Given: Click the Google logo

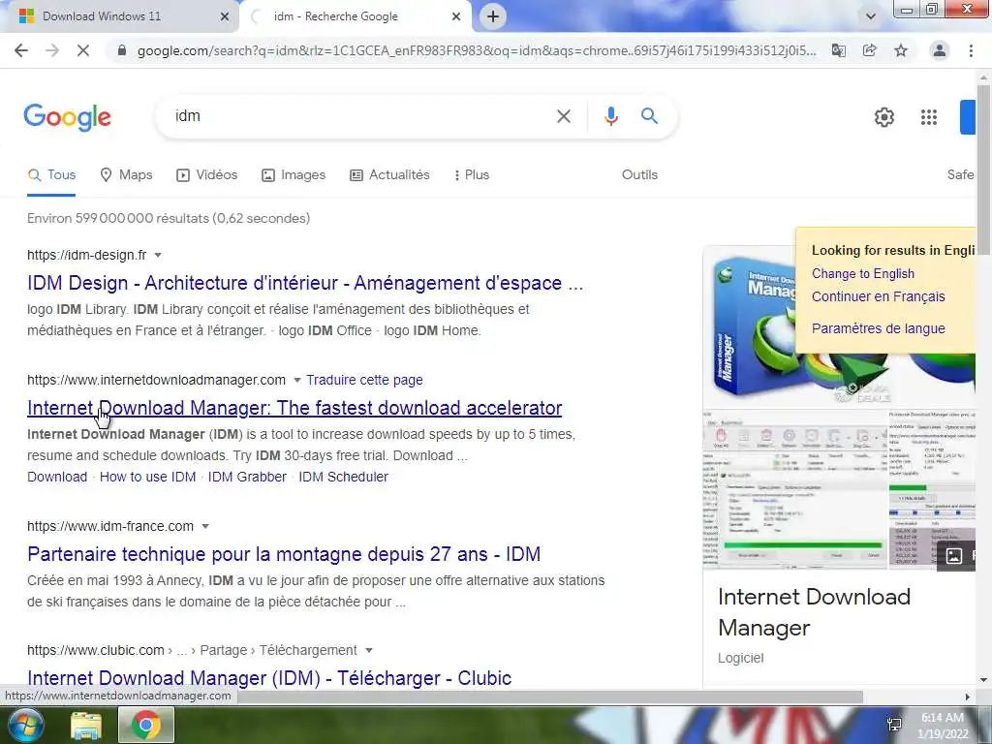Looking at the screenshot, I should pos(68,117).
